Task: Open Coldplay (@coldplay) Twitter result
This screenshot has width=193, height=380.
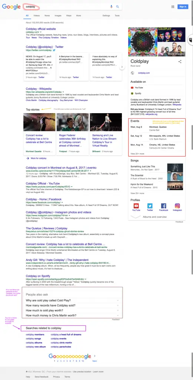Action: pyautogui.click(x=45, y=47)
